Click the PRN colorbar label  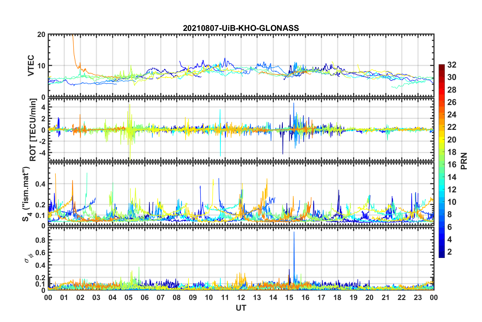tap(464, 161)
